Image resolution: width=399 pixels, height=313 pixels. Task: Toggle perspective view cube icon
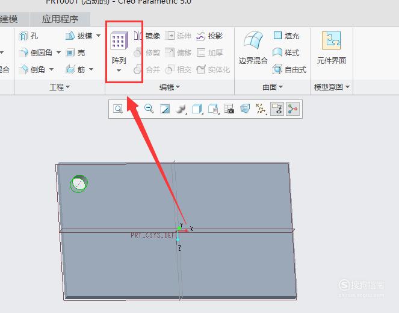pyautogui.click(x=245, y=109)
